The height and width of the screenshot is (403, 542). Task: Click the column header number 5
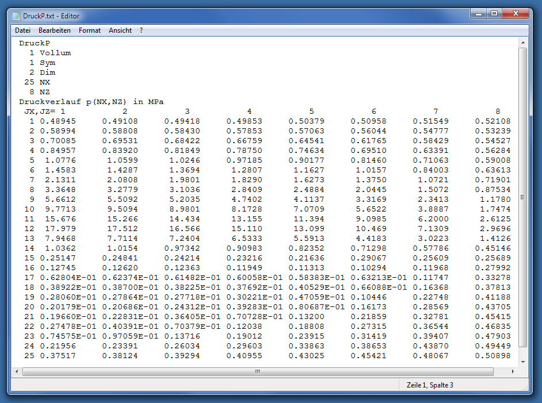click(311, 112)
